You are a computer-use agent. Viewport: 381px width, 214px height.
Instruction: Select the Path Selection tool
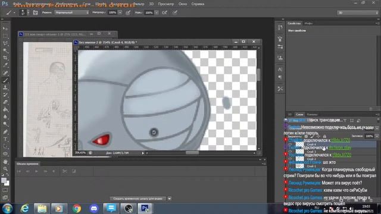(5, 146)
